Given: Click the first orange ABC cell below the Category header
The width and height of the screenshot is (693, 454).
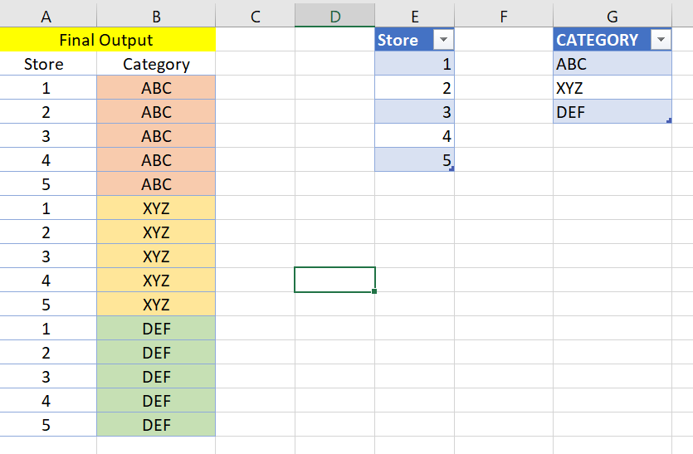Looking at the screenshot, I should [x=156, y=88].
